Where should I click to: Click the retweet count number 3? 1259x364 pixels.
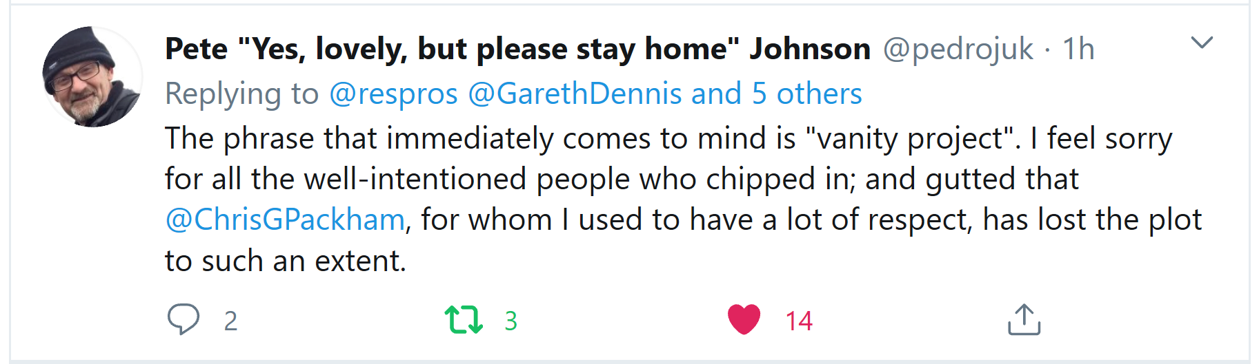pos(510,321)
